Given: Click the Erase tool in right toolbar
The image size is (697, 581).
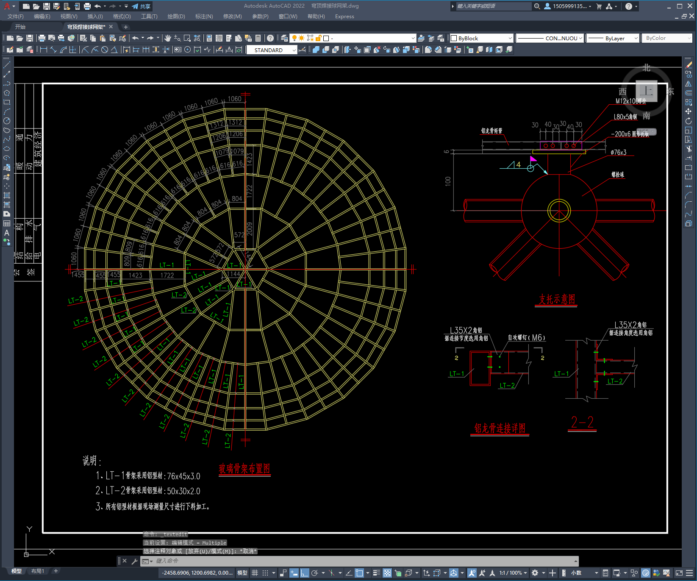Looking at the screenshot, I should tap(689, 65).
